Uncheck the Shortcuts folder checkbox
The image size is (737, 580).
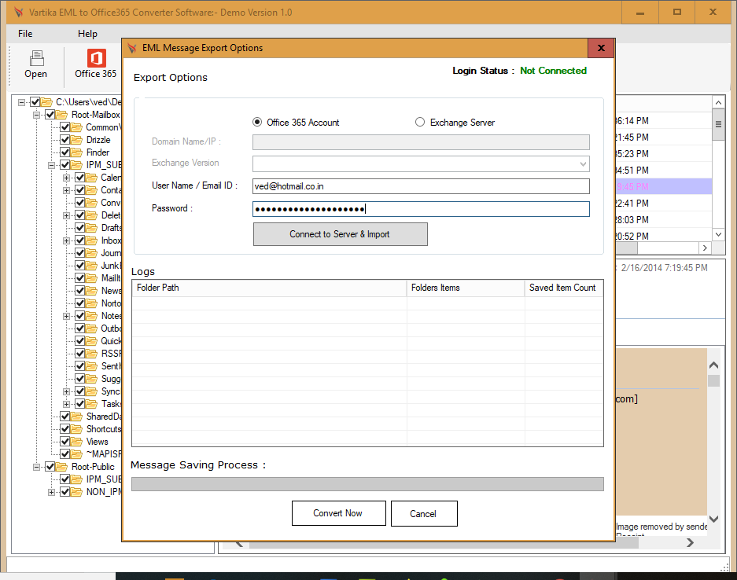[x=64, y=429]
